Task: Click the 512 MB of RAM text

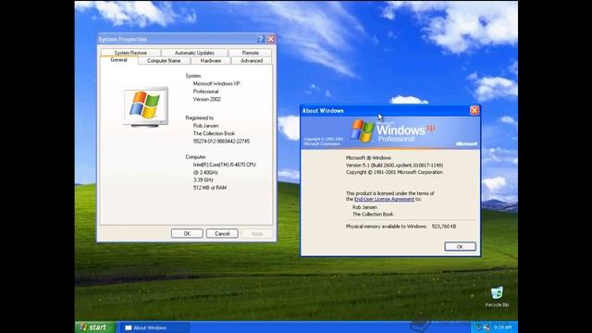Action: pos(210,188)
